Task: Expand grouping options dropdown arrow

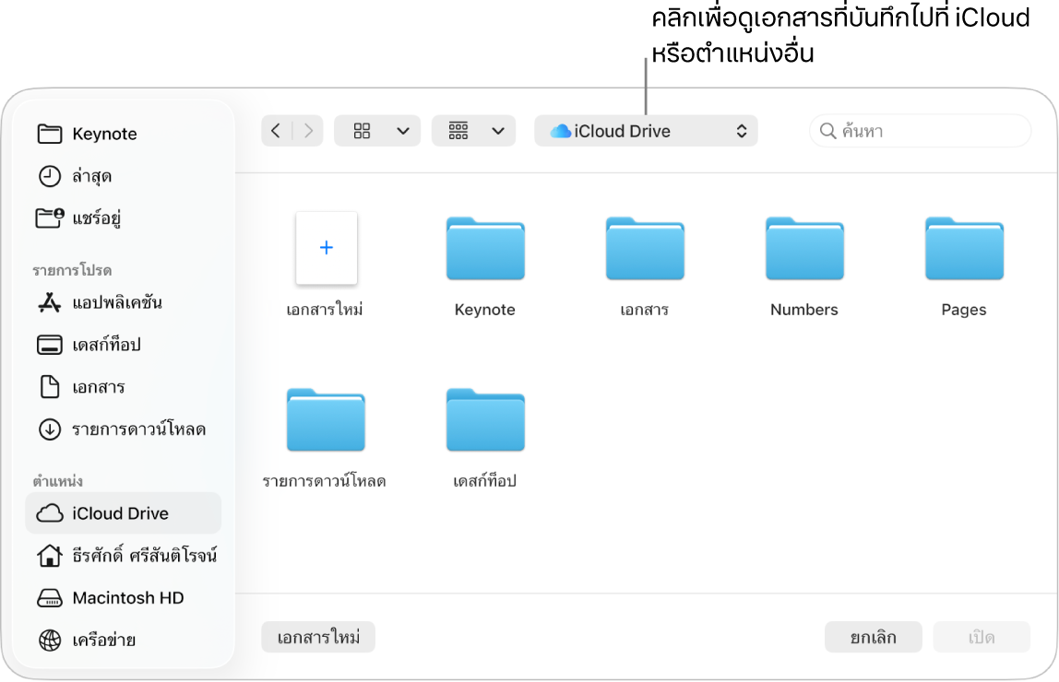Action: [x=498, y=131]
